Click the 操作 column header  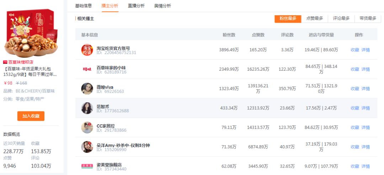click(x=359, y=35)
